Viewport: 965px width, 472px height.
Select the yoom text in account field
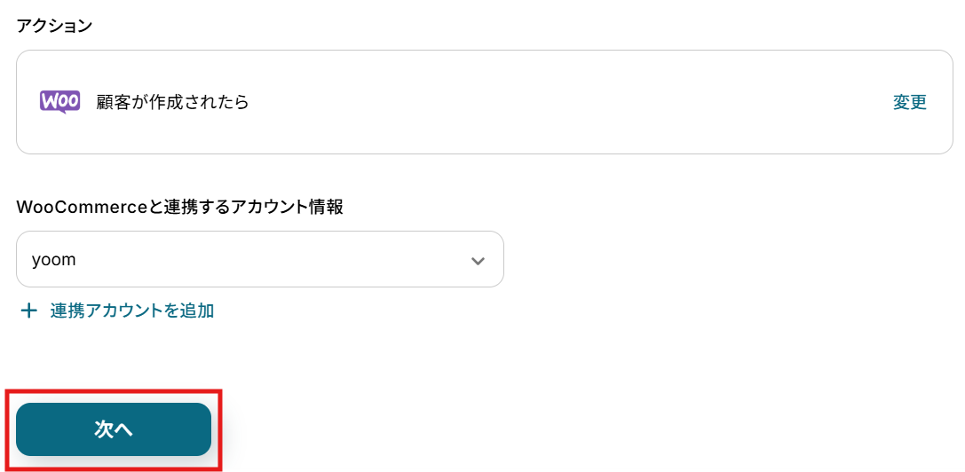click(53, 261)
